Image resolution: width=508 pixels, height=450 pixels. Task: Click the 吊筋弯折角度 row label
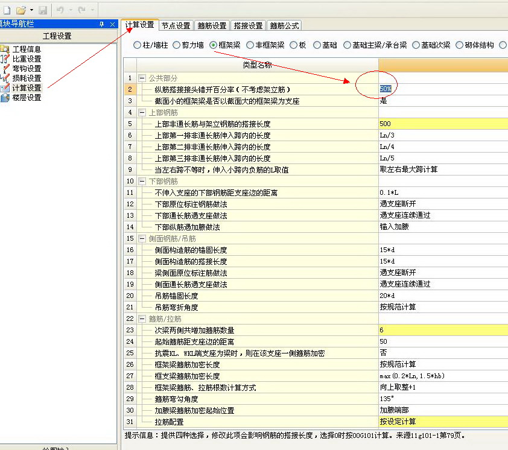click(x=176, y=307)
